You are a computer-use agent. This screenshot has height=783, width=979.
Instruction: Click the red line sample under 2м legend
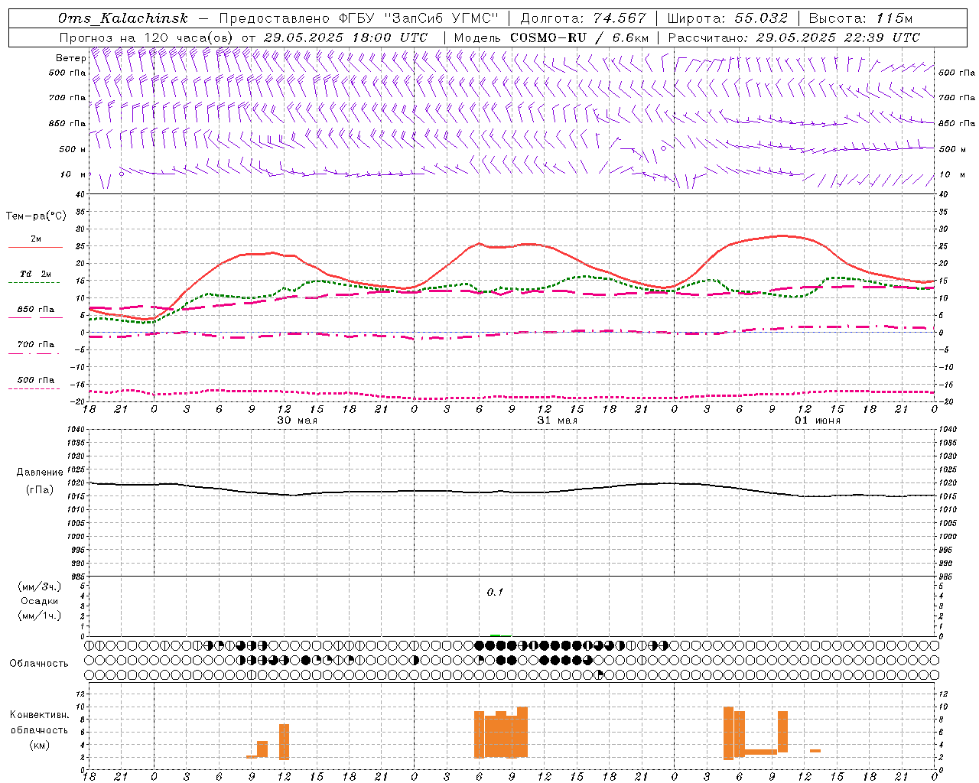(x=35, y=248)
